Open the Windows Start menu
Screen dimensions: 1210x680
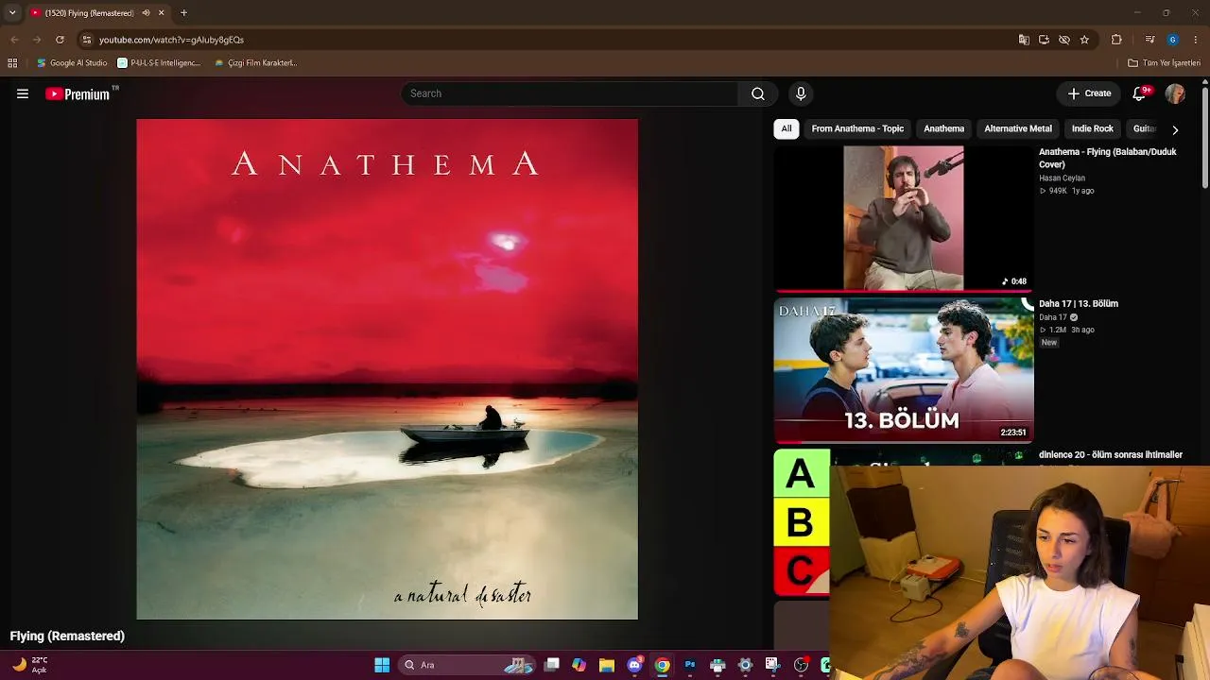tap(382, 665)
